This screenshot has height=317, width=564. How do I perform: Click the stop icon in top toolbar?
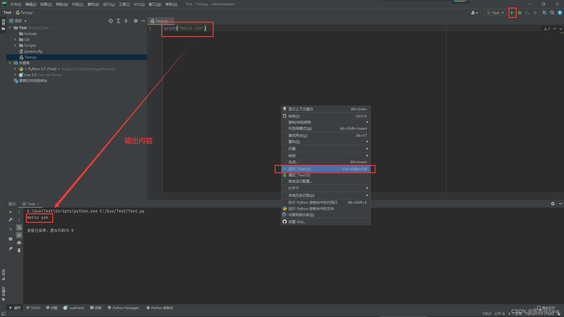point(535,13)
